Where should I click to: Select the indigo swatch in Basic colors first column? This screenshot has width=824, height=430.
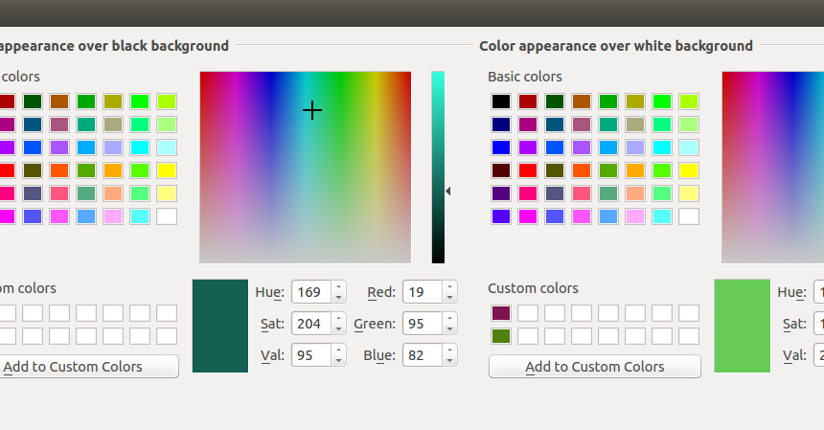[501, 193]
